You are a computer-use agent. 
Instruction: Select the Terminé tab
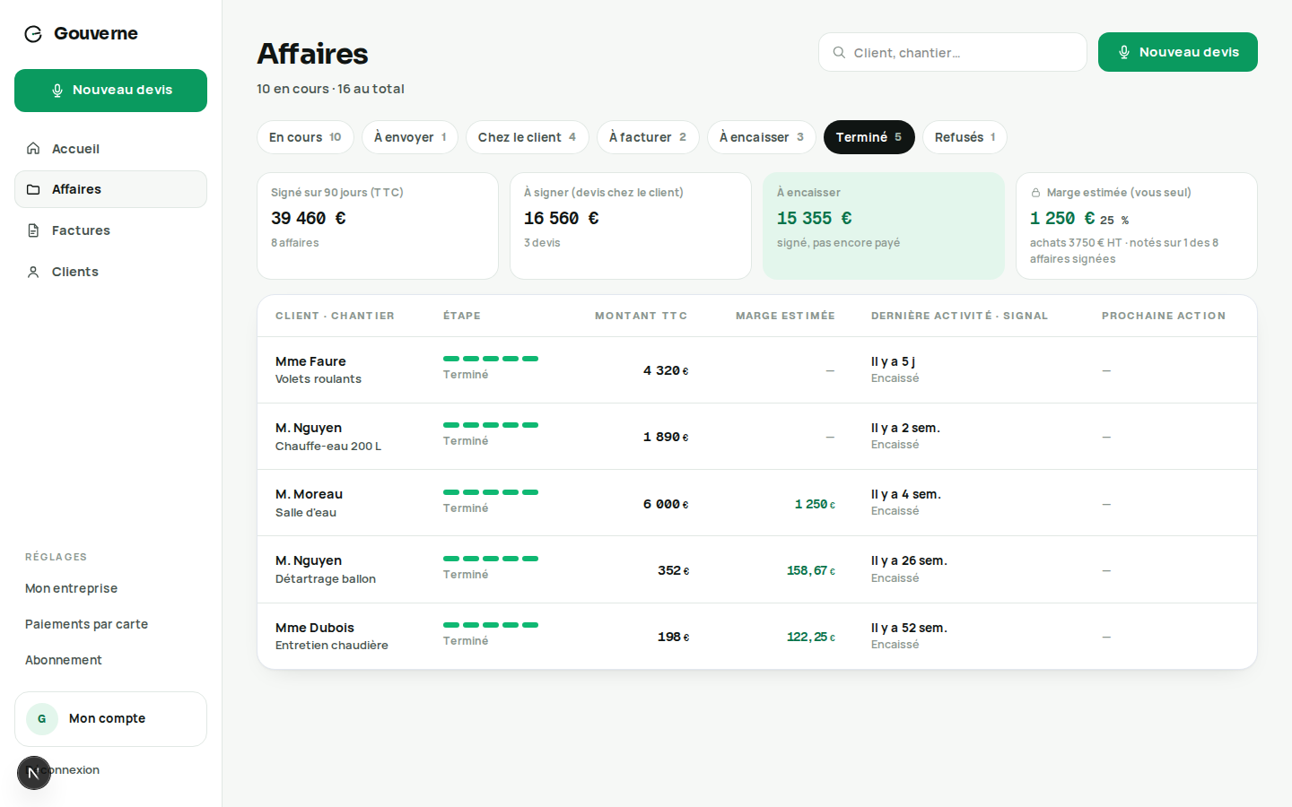(x=869, y=137)
